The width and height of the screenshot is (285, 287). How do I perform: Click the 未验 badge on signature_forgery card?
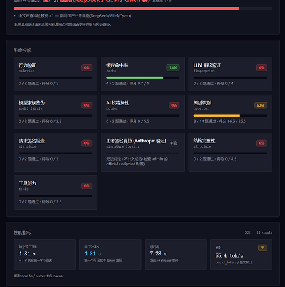point(173,143)
